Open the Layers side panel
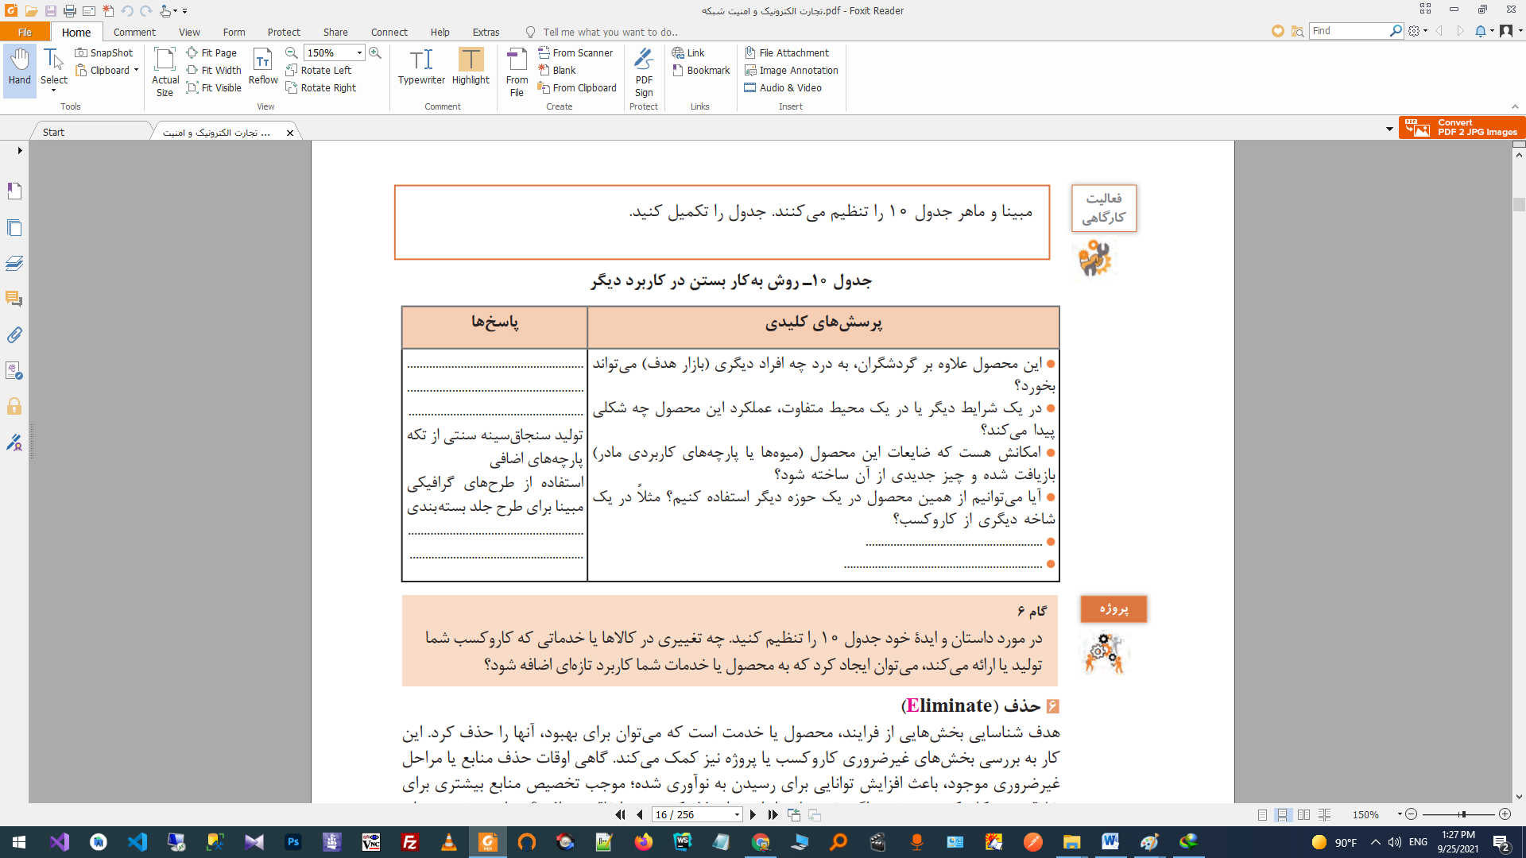Viewport: 1526px width, 858px height. point(14,263)
